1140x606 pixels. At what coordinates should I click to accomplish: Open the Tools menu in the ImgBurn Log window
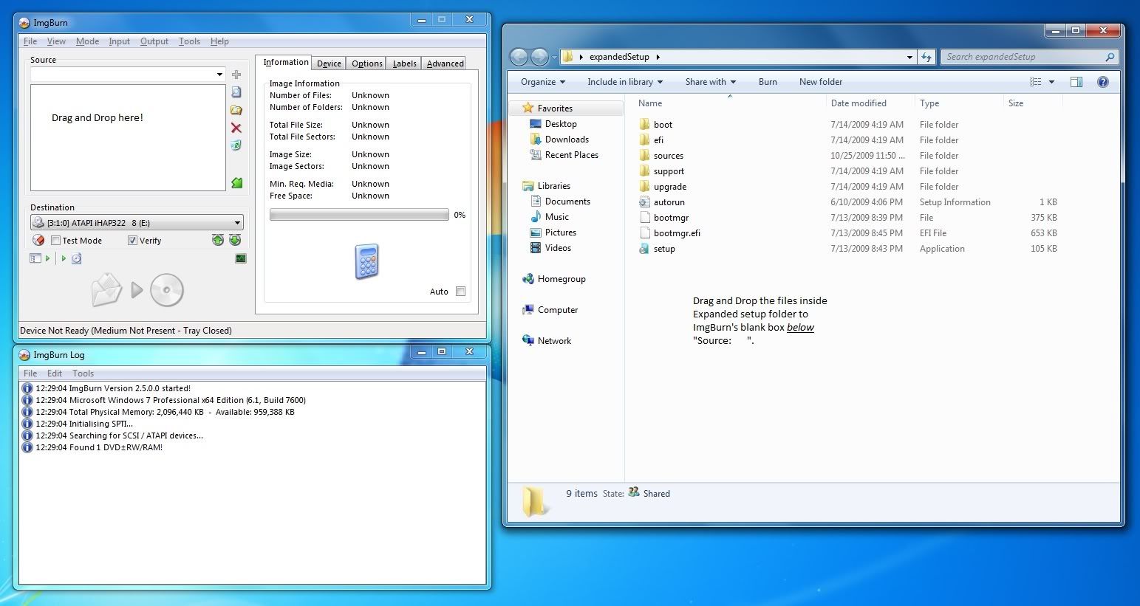tap(83, 373)
